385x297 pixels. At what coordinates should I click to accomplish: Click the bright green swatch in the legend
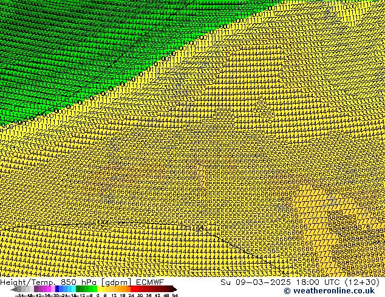coord(95,289)
